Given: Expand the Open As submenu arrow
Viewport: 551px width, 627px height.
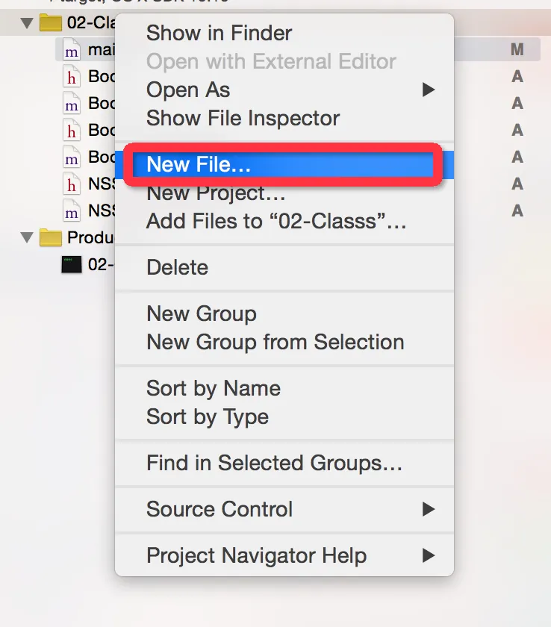Looking at the screenshot, I should [428, 90].
